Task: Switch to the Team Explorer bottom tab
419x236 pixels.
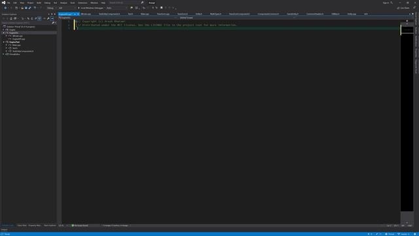Action: coord(50,226)
